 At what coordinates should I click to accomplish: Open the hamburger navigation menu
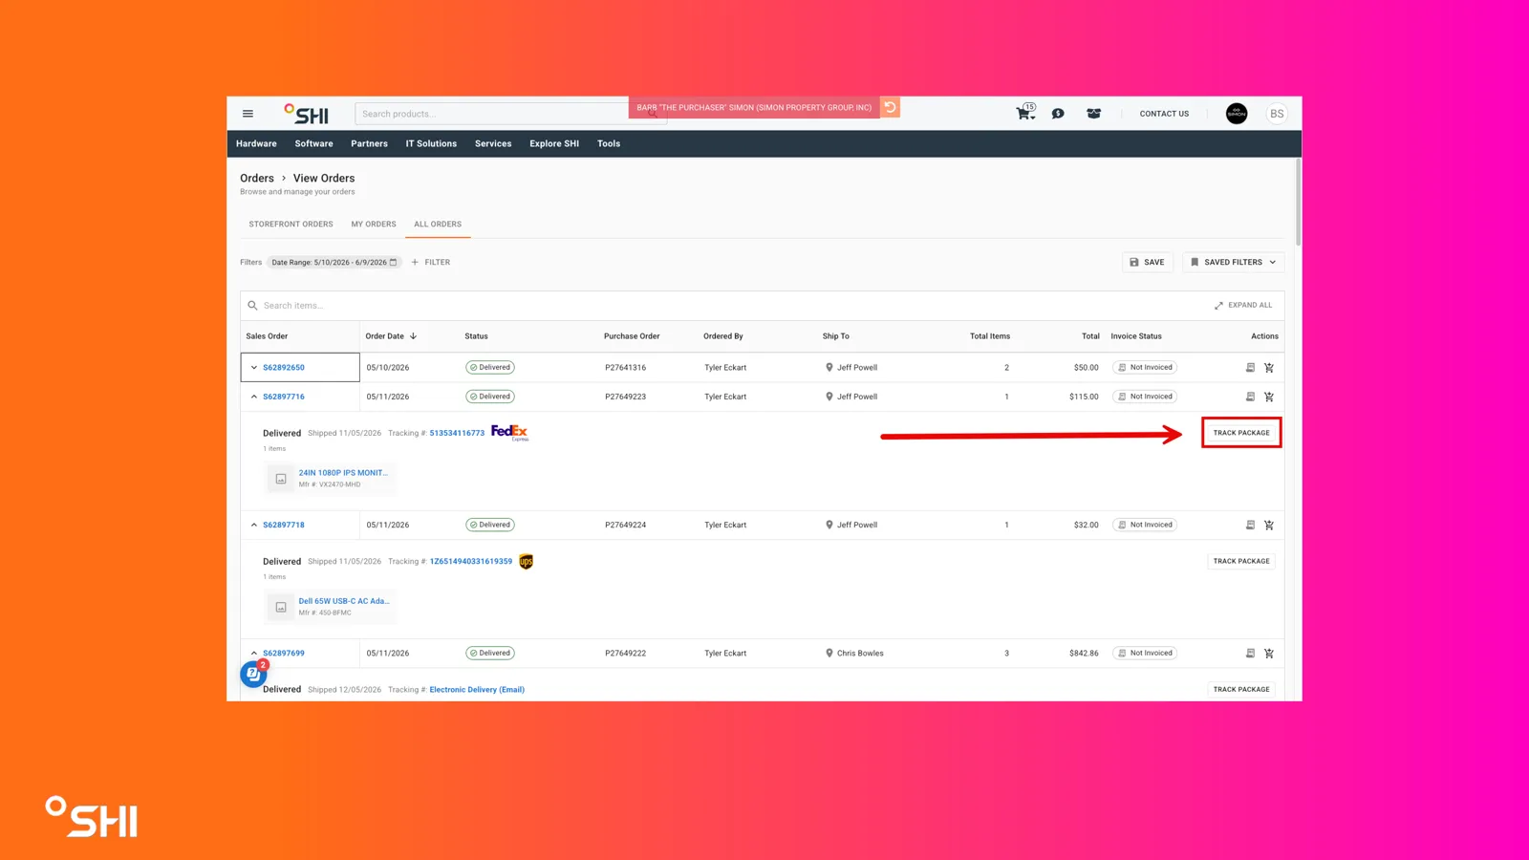248,114
